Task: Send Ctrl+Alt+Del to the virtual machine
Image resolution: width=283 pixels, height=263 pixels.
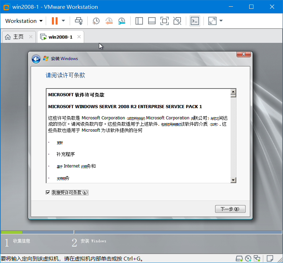Action: 79,21
